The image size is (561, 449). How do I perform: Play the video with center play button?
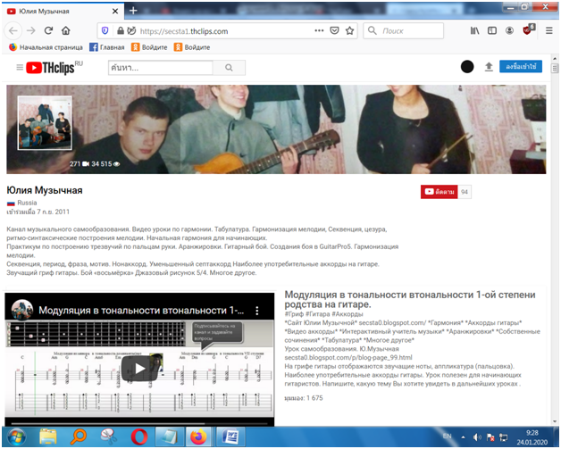click(x=139, y=369)
